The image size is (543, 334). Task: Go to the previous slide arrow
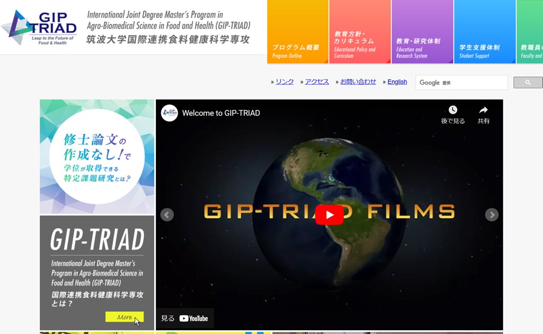167,215
